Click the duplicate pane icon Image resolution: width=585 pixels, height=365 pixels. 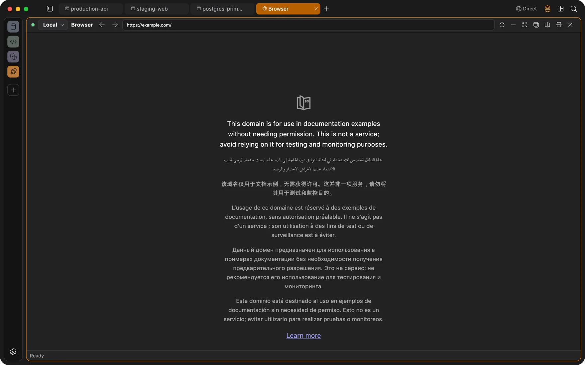pos(536,25)
